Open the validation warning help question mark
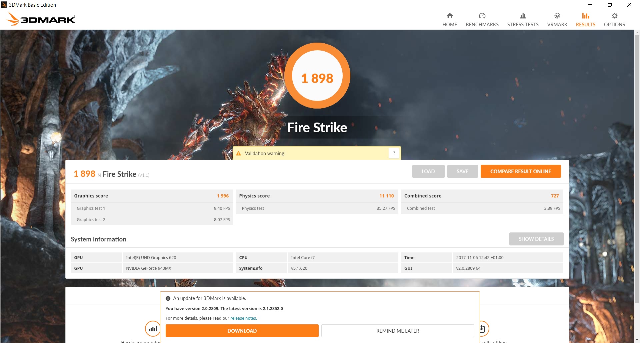 394,153
